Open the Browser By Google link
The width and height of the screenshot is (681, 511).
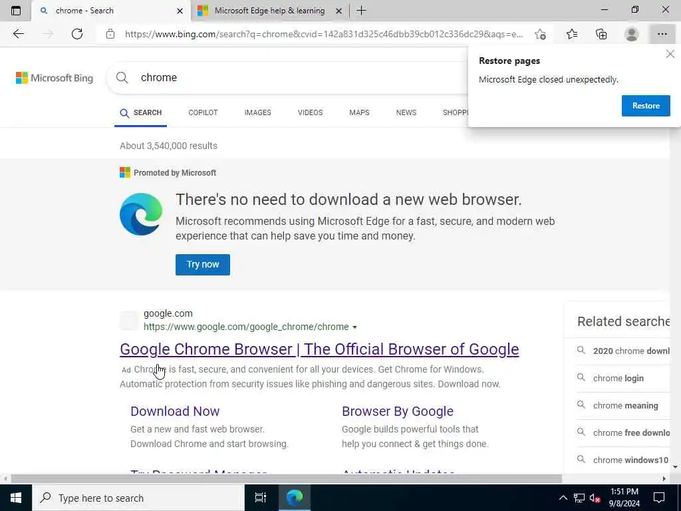coord(398,411)
